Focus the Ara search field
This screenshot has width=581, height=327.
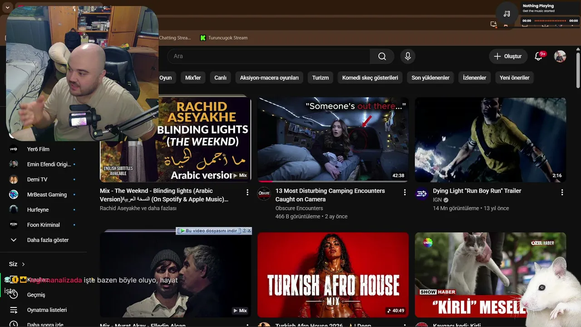[269, 56]
